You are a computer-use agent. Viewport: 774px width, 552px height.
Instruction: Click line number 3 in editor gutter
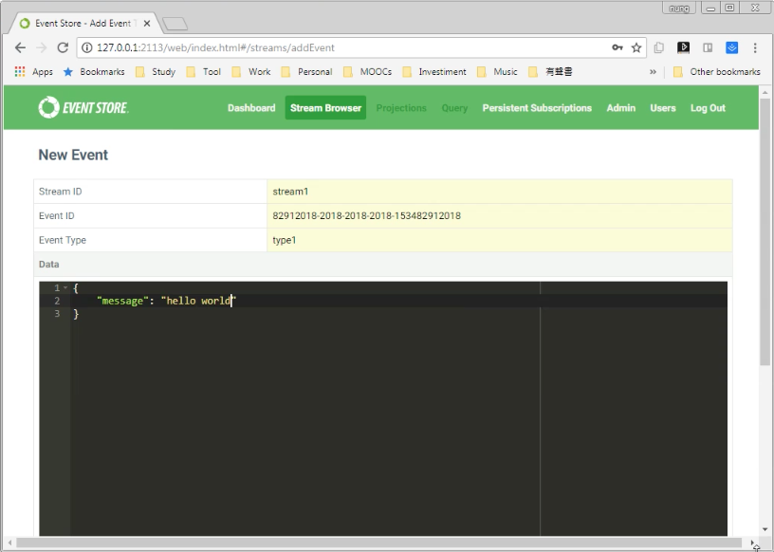click(x=57, y=314)
